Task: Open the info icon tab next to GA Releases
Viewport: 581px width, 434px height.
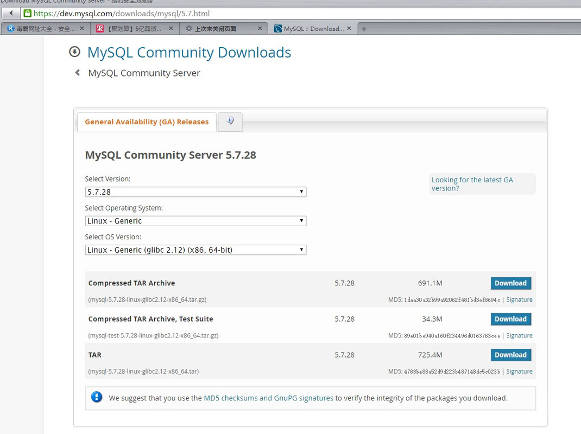Action: [230, 122]
